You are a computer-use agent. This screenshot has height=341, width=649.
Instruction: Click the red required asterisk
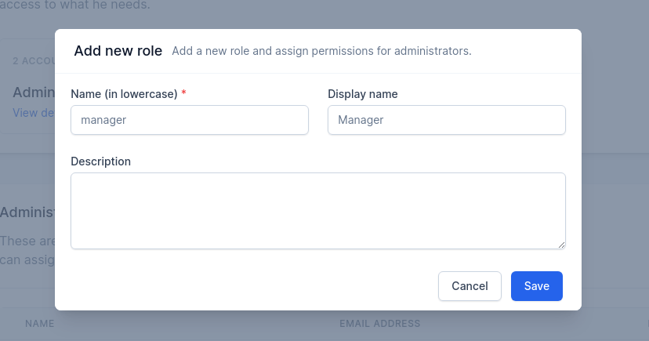pyautogui.click(x=183, y=93)
